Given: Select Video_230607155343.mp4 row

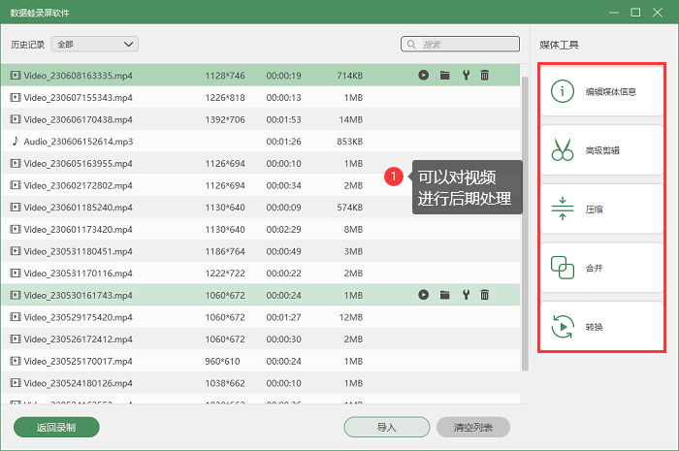Looking at the screenshot, I should click(261, 97).
